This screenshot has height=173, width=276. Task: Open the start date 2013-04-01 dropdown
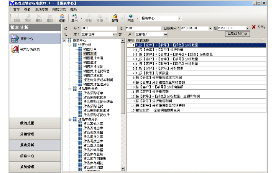point(210,28)
